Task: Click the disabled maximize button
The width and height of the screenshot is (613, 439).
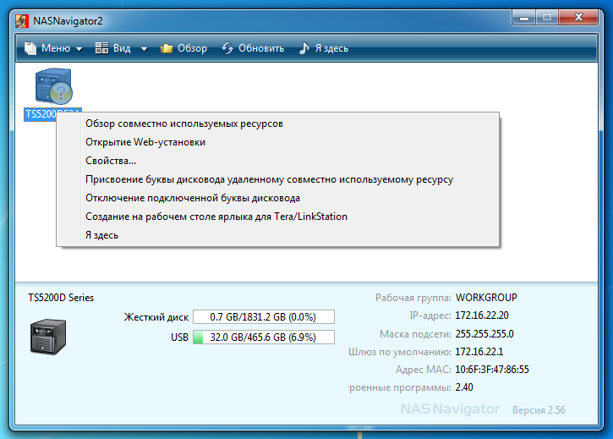Action: (x=547, y=17)
